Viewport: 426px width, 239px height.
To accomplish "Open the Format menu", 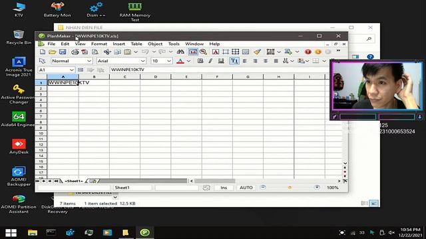I will click(99, 44).
